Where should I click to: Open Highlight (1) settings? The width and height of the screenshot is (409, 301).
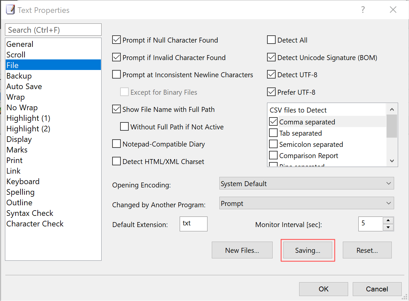click(53, 118)
